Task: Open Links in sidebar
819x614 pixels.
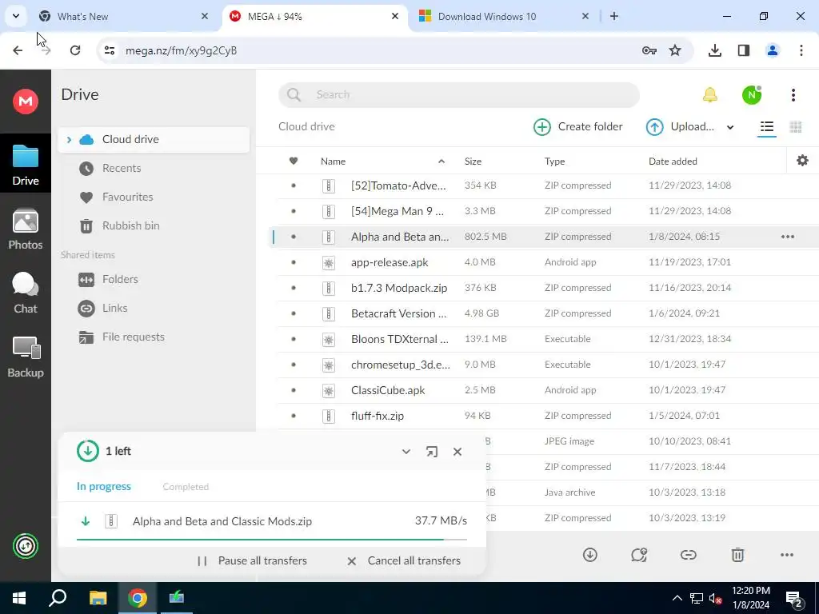Action: (x=114, y=308)
